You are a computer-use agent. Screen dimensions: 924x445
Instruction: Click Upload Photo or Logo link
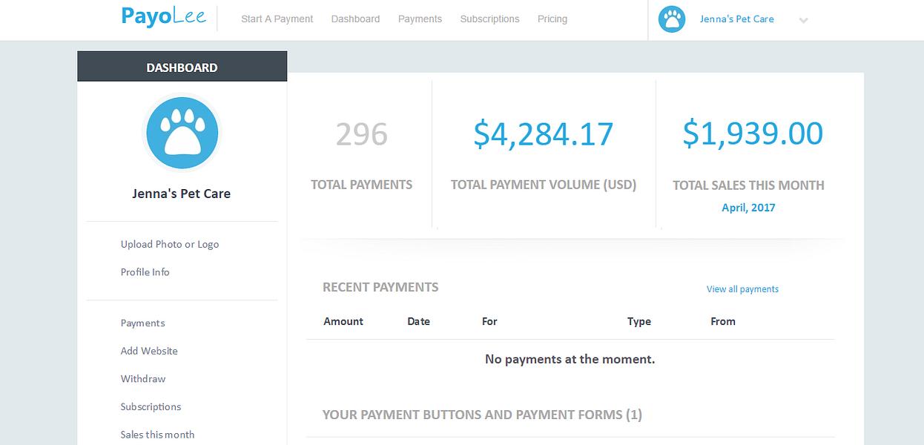tap(170, 244)
